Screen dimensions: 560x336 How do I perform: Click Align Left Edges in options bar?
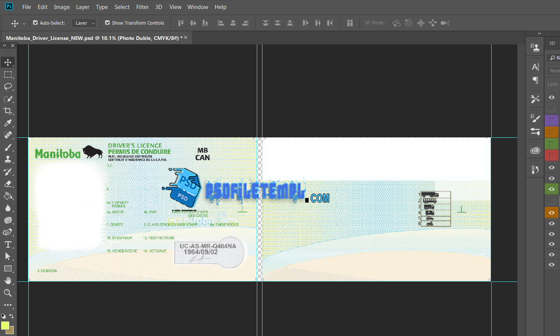tap(221, 23)
